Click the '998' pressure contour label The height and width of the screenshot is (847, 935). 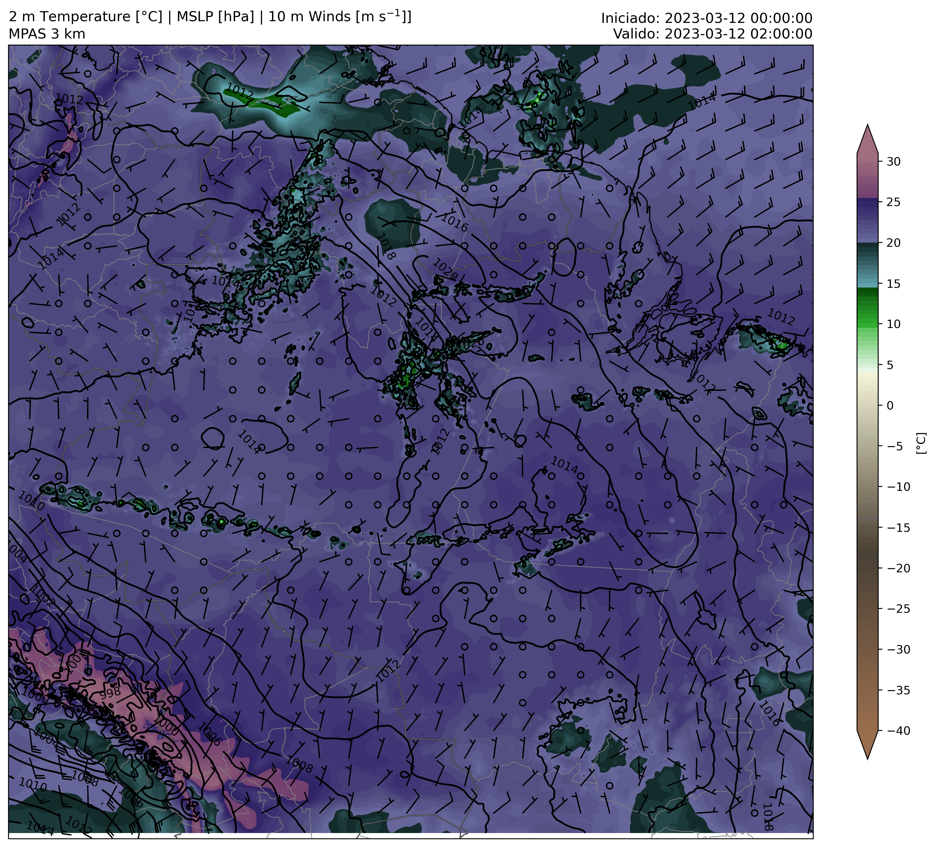tap(110, 693)
